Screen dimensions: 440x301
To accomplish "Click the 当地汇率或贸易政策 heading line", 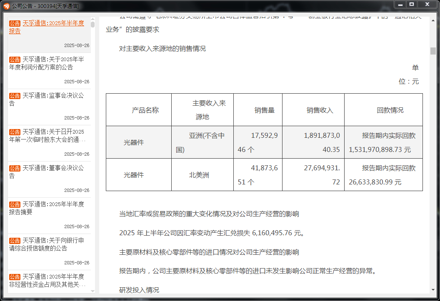I will click(x=209, y=214).
